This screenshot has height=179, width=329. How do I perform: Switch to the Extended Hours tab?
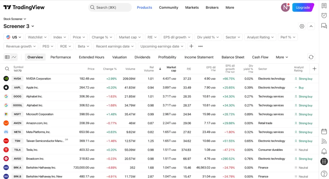tap(92, 57)
